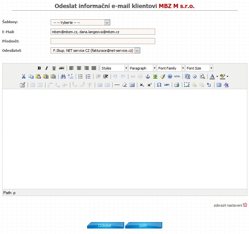Image resolution: width=249 pixels, height=234 pixels.
Task: Insert a numbered list
Action: click(88, 77)
